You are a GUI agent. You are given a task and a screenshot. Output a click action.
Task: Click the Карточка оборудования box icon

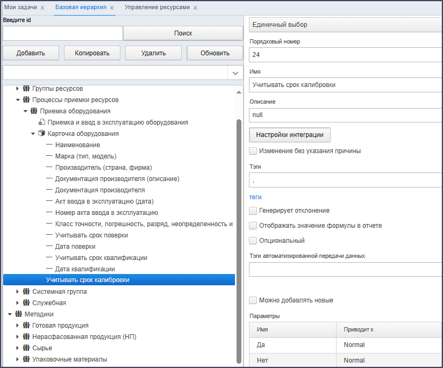41,134
